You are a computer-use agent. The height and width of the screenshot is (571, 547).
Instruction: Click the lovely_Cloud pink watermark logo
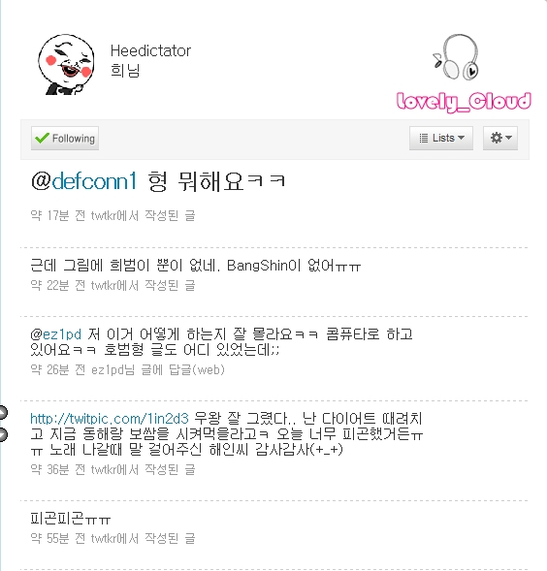(x=464, y=101)
